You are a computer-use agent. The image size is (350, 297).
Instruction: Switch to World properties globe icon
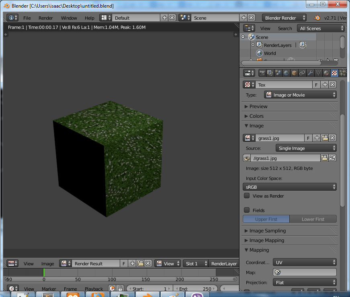click(286, 73)
